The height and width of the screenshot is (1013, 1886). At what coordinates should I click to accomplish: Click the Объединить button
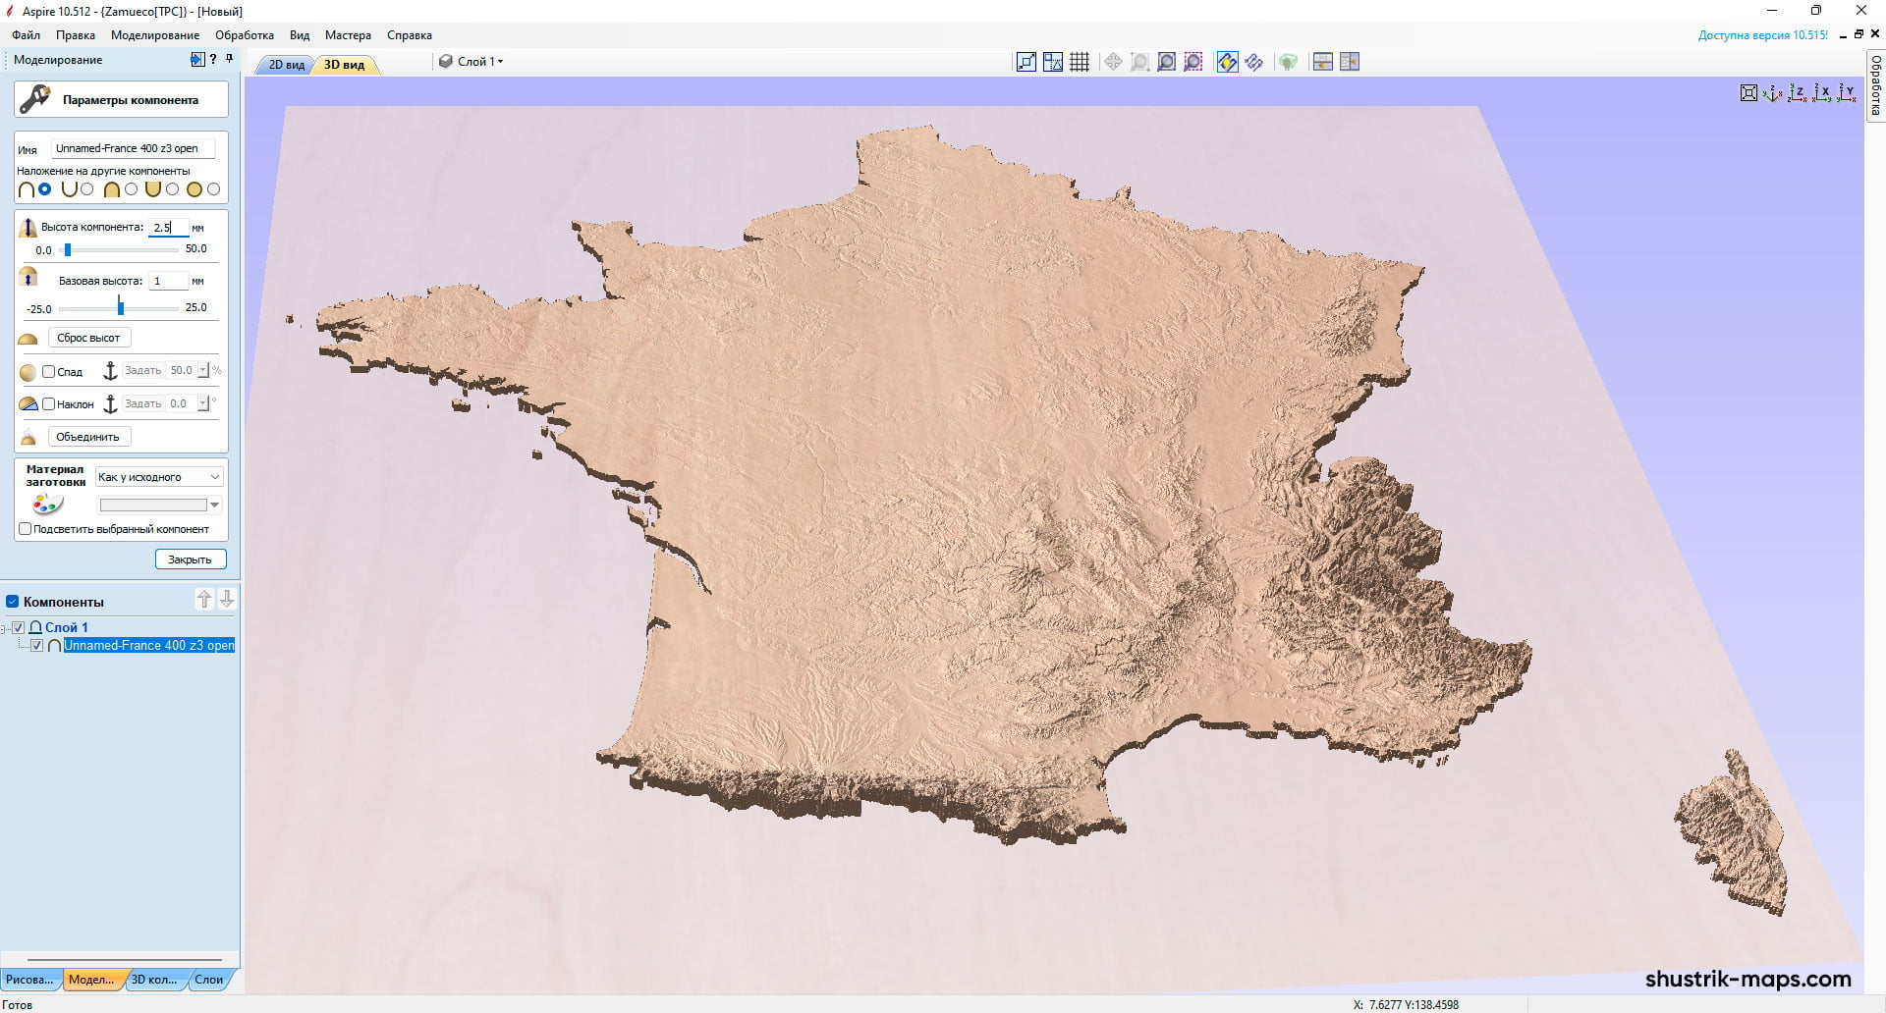click(x=88, y=437)
